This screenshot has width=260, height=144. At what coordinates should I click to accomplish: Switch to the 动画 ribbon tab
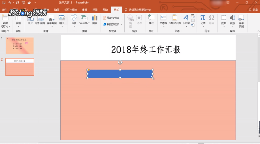click(x=57, y=10)
